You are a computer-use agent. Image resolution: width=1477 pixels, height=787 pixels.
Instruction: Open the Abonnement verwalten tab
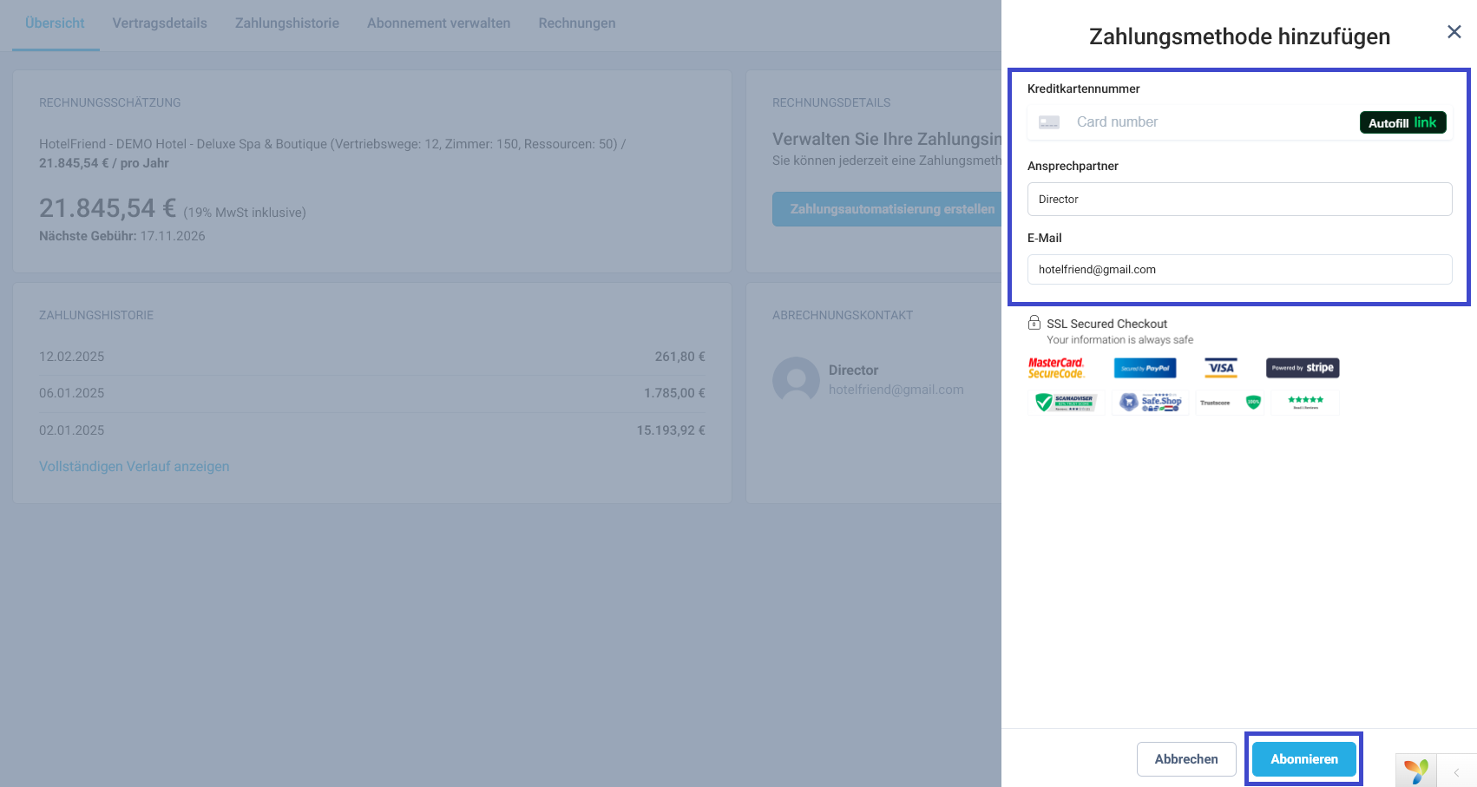(x=438, y=23)
